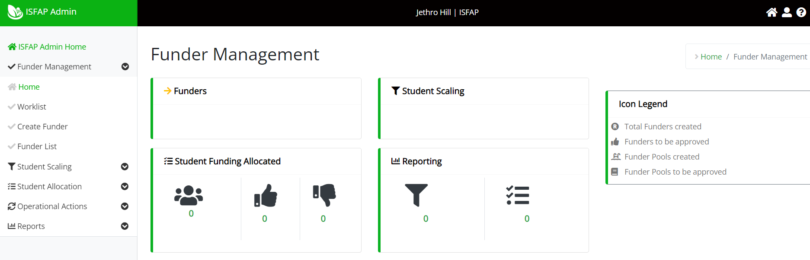Open the user profile icon
The image size is (810, 260).
click(x=787, y=13)
